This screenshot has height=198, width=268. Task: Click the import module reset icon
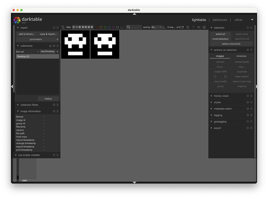(x=54, y=28)
